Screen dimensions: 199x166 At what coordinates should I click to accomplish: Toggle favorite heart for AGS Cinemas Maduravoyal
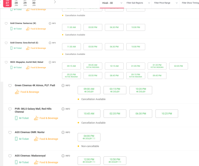tap(10, 156)
